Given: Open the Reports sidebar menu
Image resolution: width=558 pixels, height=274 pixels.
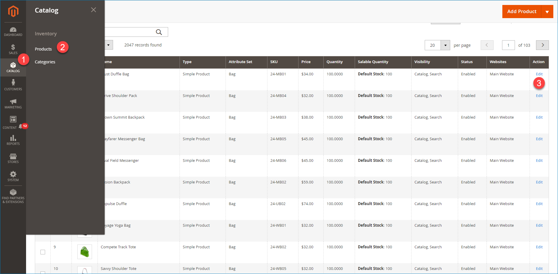Looking at the screenshot, I should click(13, 140).
